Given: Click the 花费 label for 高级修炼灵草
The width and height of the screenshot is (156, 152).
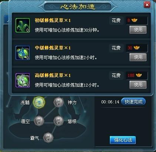Looking at the screenshot, I should pyautogui.click(x=116, y=75).
